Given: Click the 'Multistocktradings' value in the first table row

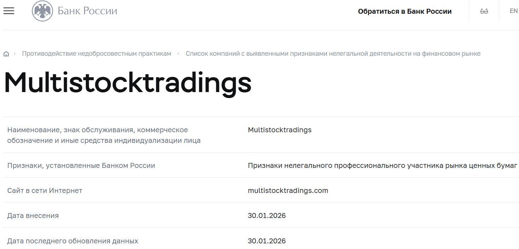Looking at the screenshot, I should [279, 130].
